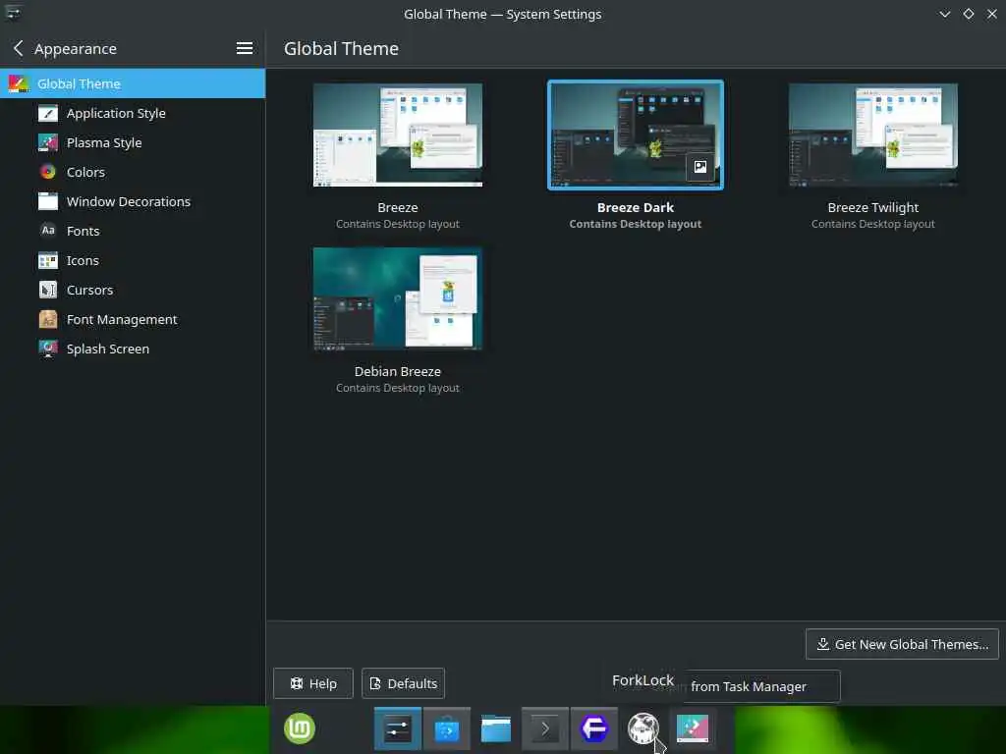This screenshot has width=1006, height=754.
Task: Click the Application Style pencil icon
Action: click(48, 114)
